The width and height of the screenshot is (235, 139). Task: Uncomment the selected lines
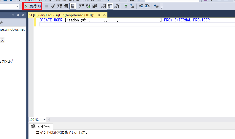(x=132, y=6)
